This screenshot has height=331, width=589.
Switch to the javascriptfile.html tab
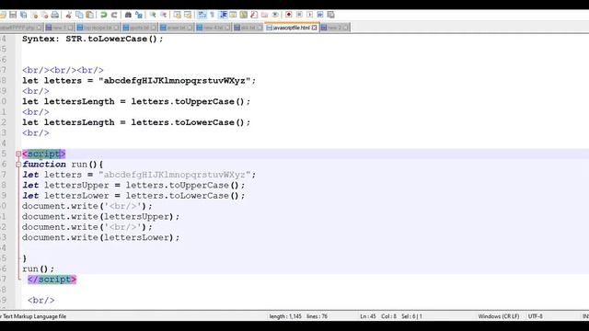(x=292, y=28)
